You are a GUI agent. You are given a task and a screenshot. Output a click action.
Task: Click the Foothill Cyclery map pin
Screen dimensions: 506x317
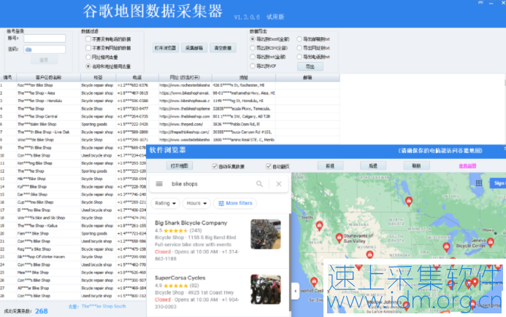314,282
